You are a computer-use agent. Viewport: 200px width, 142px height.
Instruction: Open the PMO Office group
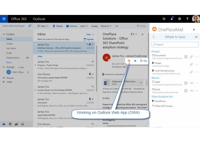click(18, 72)
